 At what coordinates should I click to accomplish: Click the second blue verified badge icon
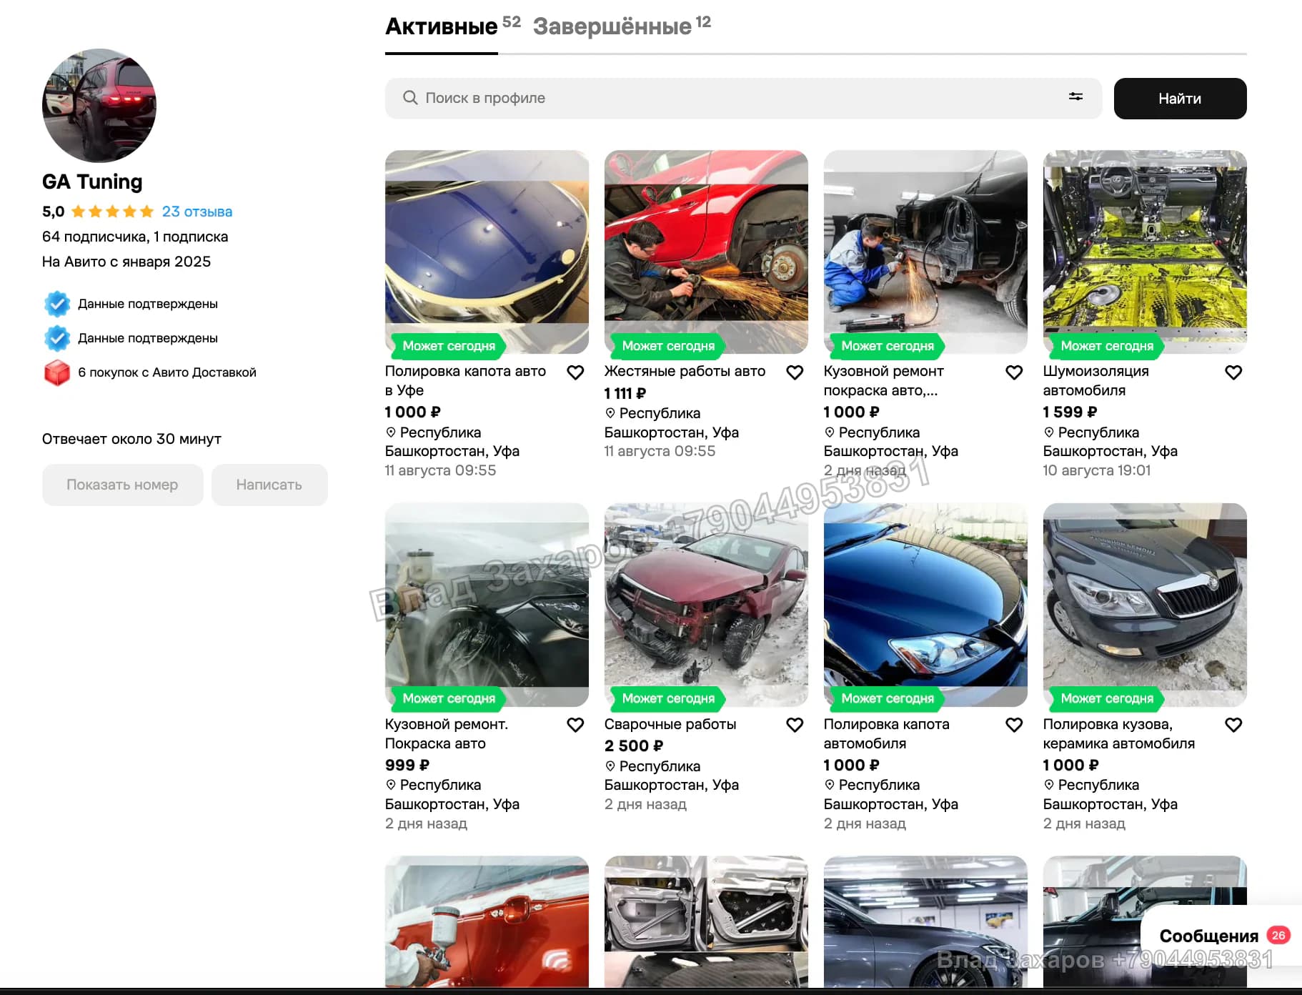[x=57, y=338]
